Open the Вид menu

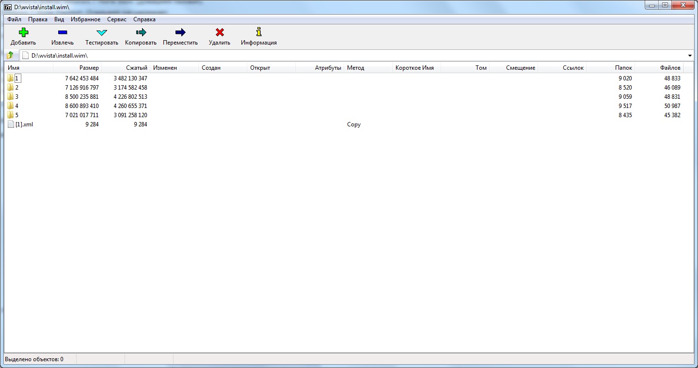click(x=59, y=19)
